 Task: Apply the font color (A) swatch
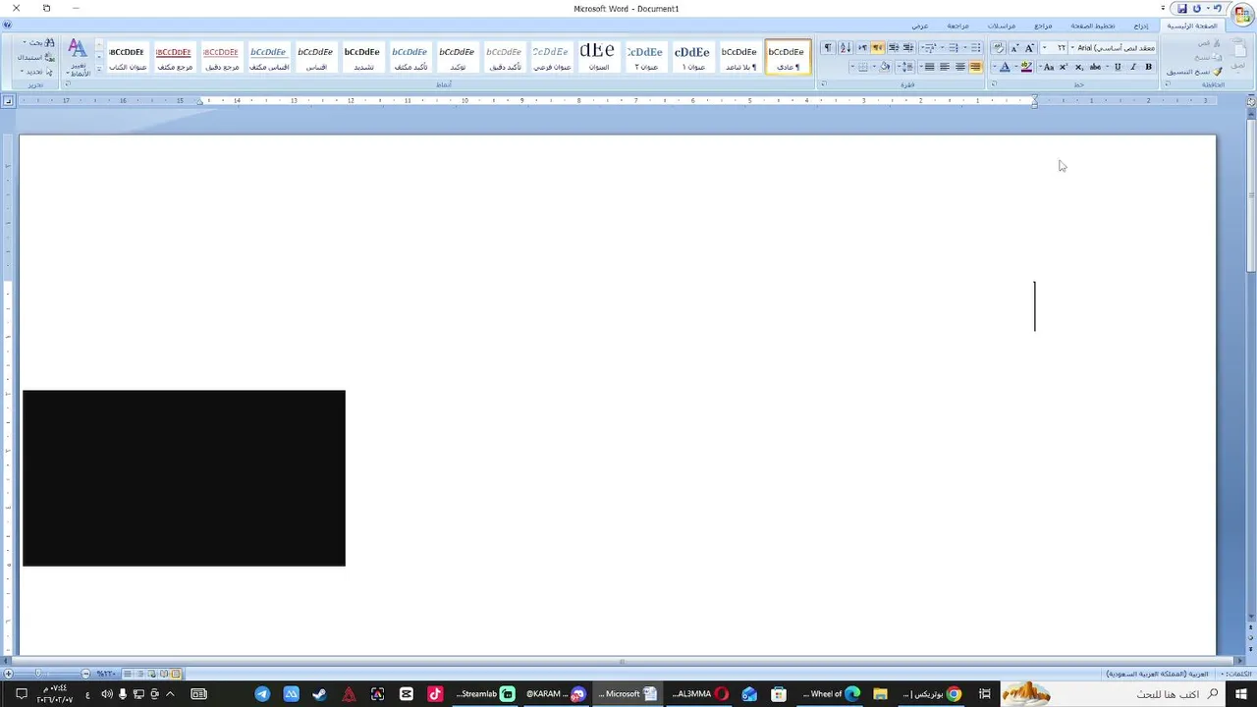pos(1005,67)
